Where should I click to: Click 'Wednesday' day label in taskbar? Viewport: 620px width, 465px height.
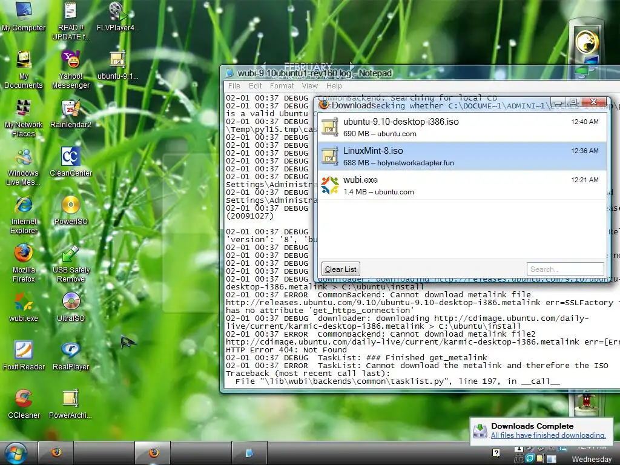pos(592,460)
